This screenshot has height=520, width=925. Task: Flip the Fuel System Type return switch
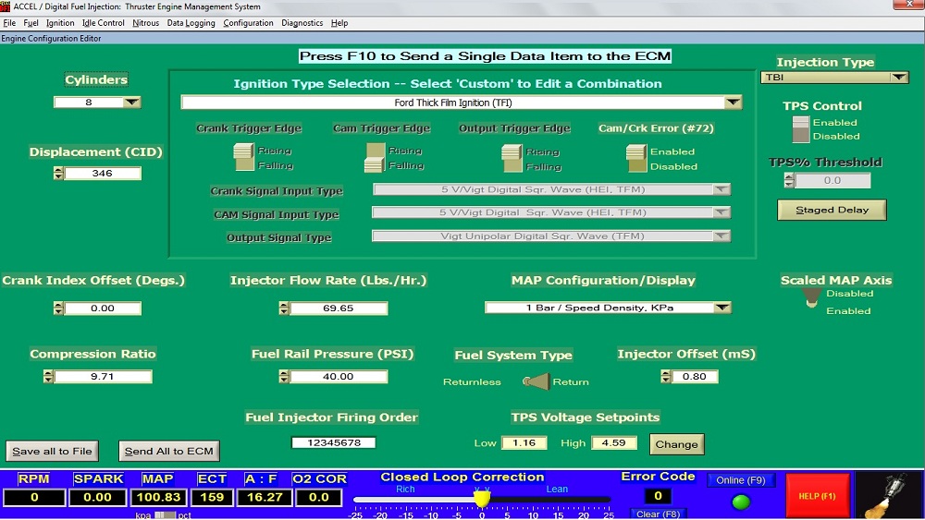(536, 381)
